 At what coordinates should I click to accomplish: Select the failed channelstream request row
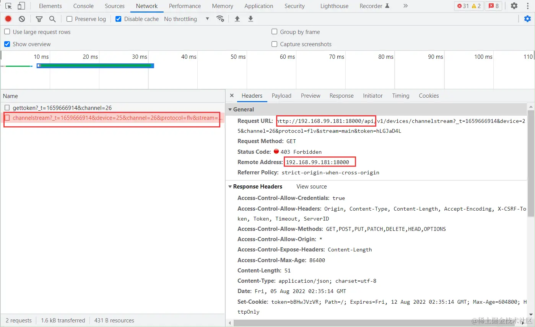(112, 118)
